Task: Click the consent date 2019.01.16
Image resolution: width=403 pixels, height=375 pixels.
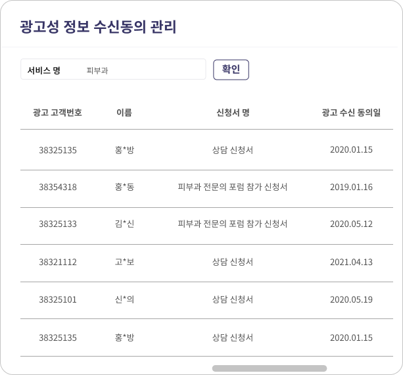Action: pyautogui.click(x=351, y=187)
